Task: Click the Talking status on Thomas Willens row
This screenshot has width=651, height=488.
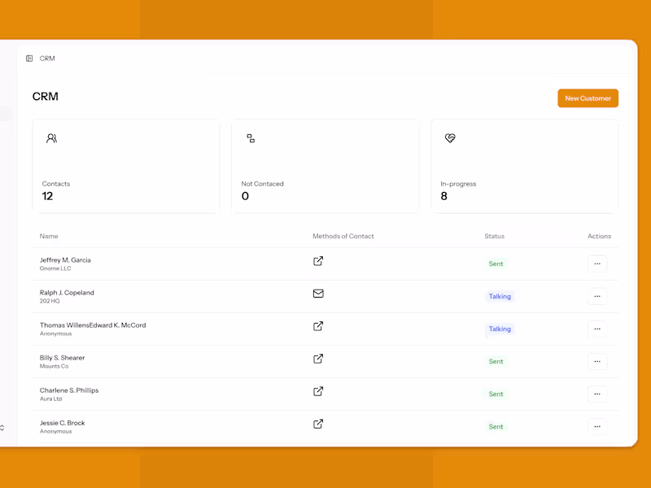Action: pyautogui.click(x=500, y=329)
